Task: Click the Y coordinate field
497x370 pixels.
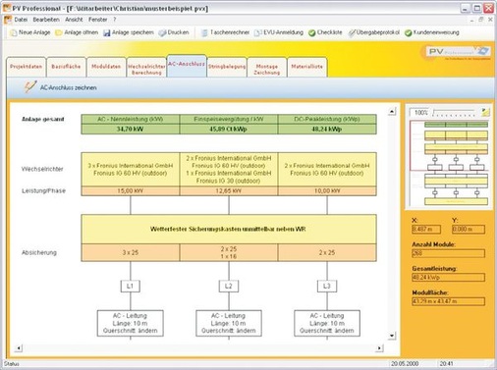Action: [469, 229]
